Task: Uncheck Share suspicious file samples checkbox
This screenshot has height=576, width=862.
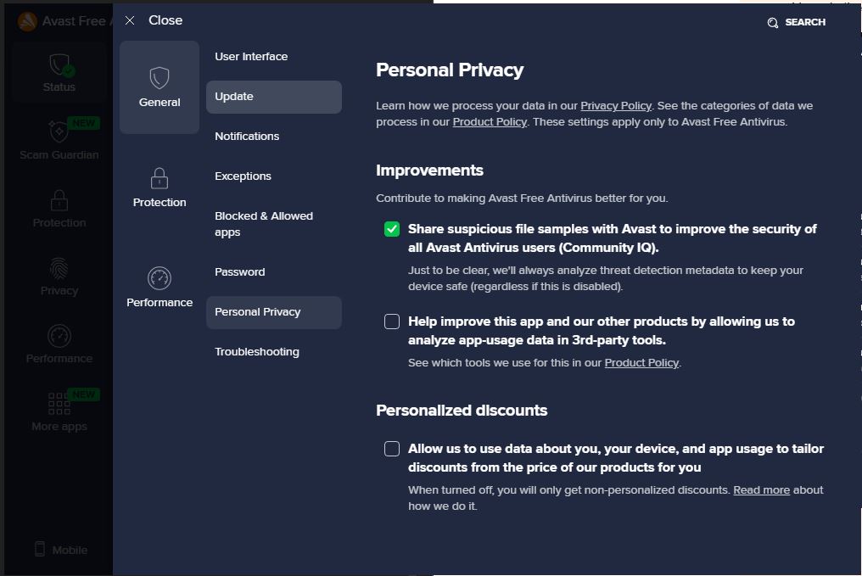Action: tap(392, 229)
